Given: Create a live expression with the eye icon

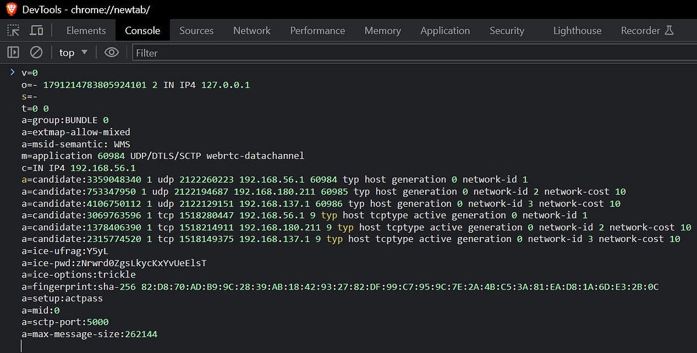Looking at the screenshot, I should 112,53.
